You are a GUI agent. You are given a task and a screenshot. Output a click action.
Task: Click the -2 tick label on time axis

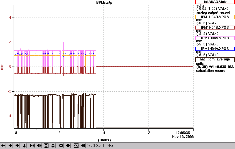tap(148, 133)
